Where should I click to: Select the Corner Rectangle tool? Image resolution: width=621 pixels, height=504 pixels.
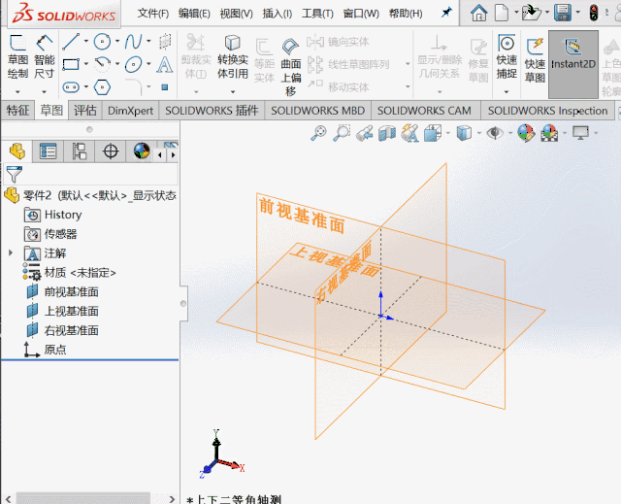click(71, 64)
